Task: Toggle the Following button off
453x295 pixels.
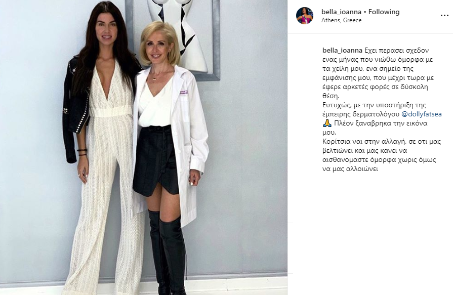Action: tap(384, 12)
